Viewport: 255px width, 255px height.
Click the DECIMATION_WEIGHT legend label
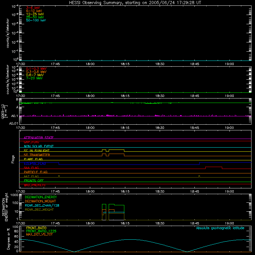click(x=40, y=201)
